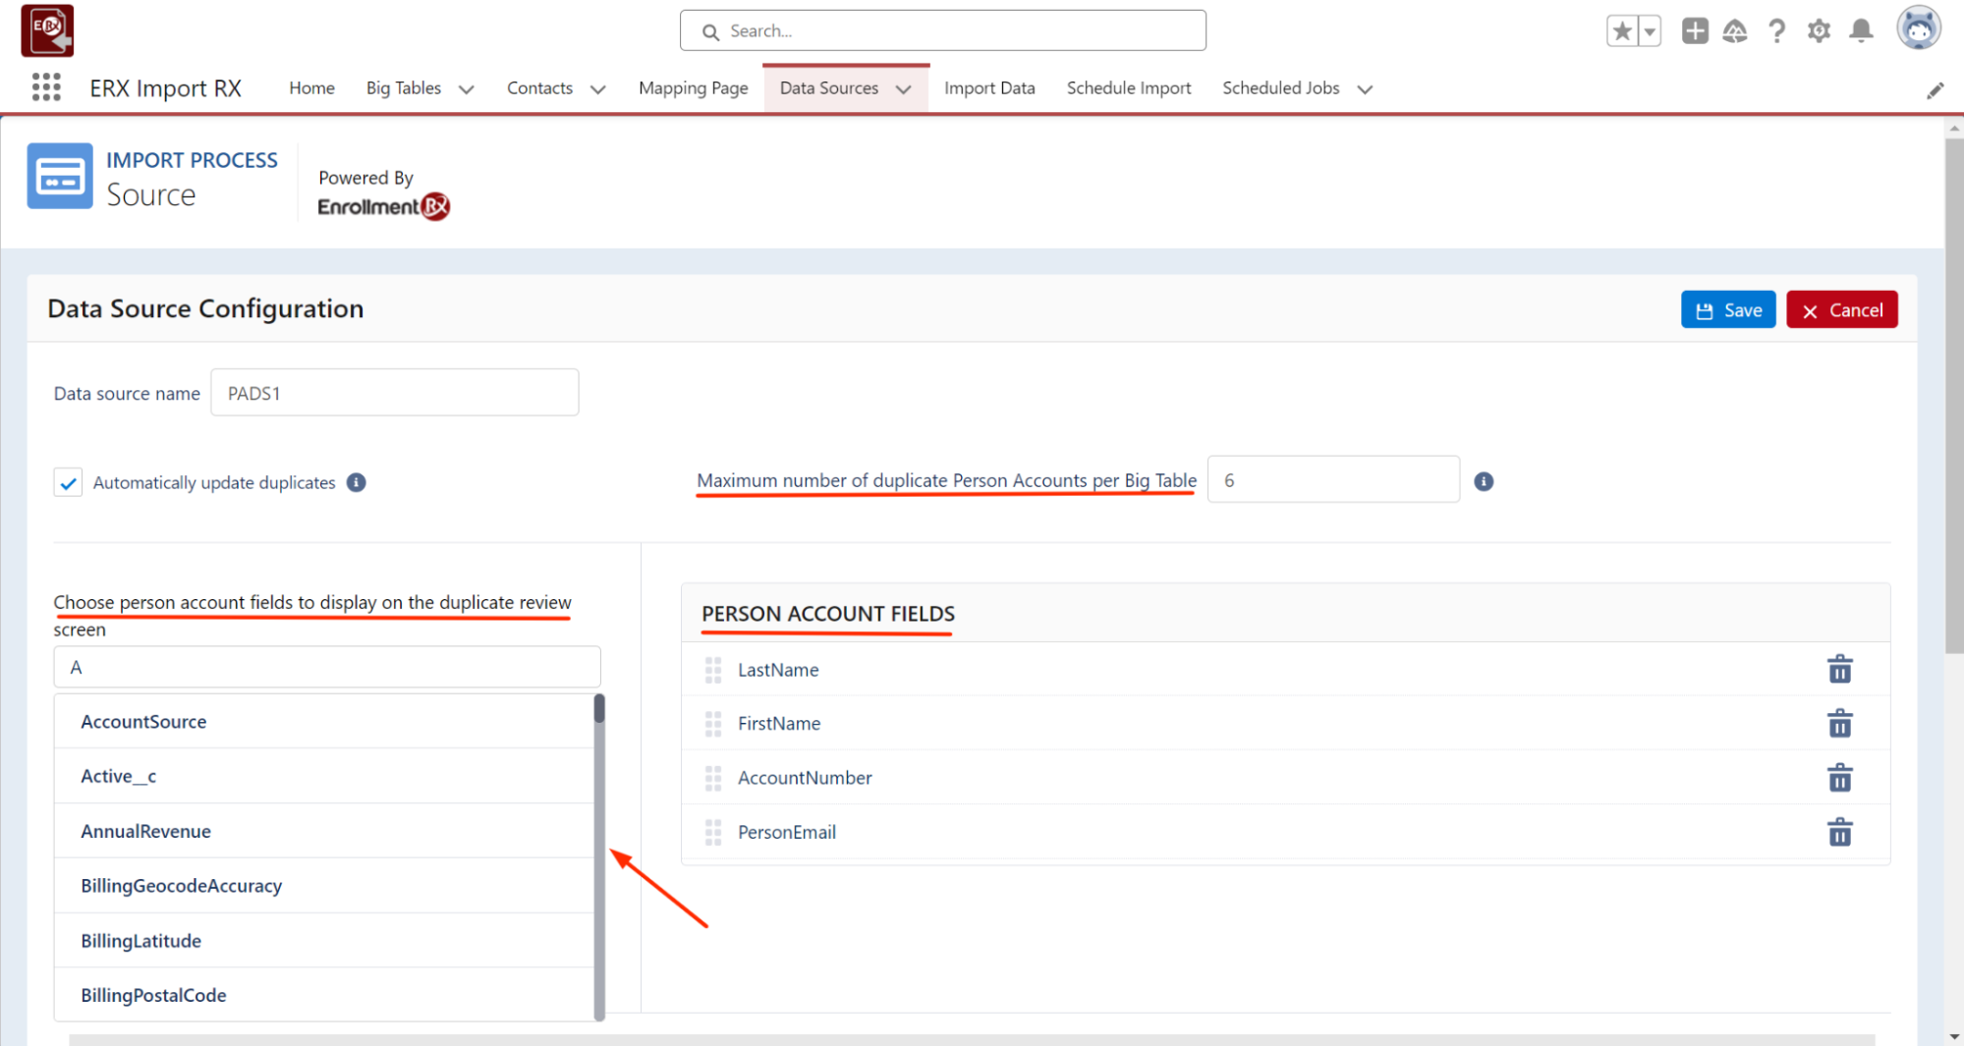
Task: Save the data source configuration
Action: (1727, 309)
